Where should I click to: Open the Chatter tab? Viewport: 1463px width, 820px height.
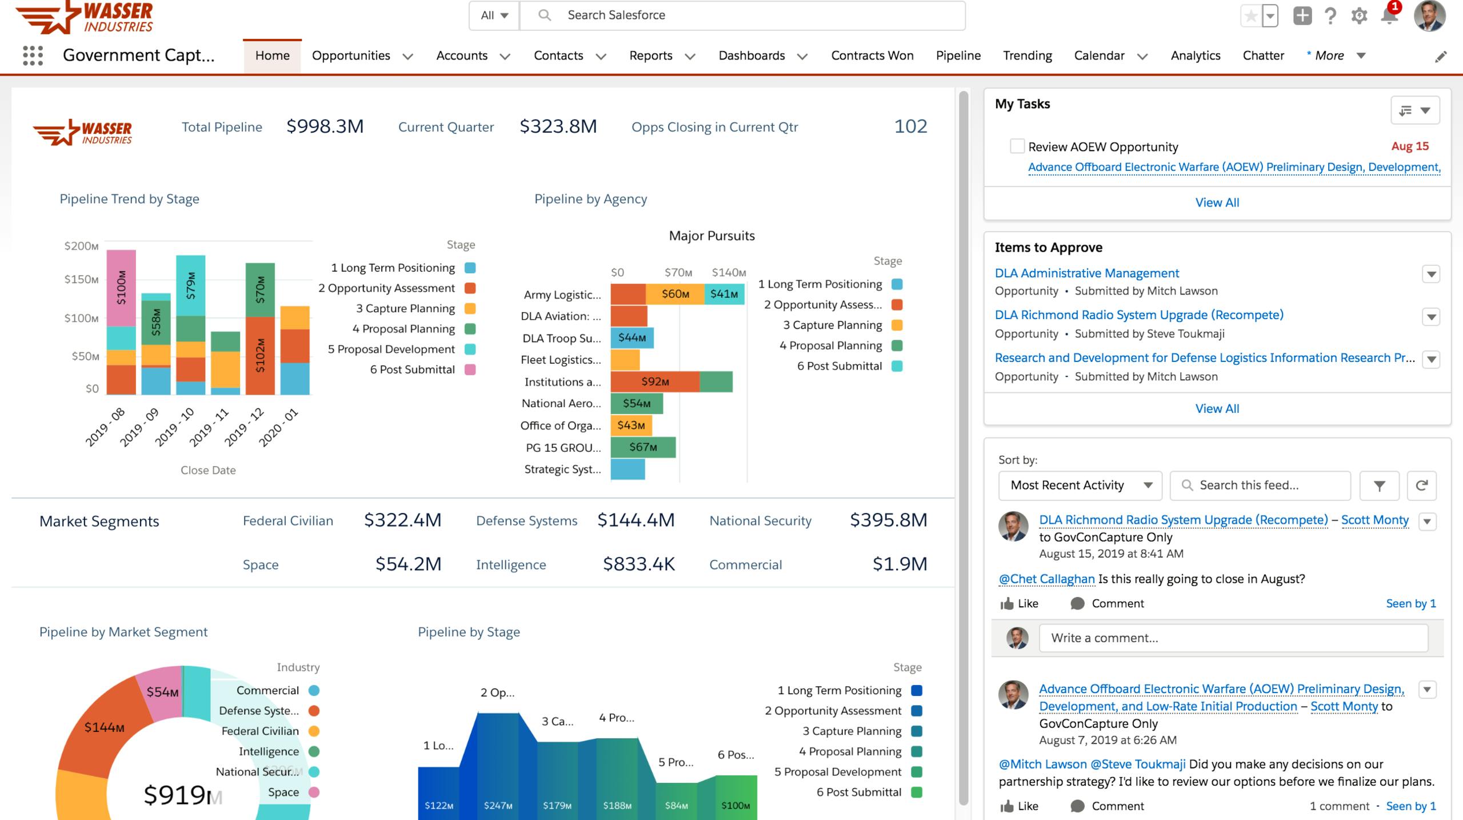click(1263, 55)
